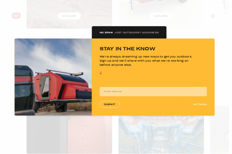Click the NO SPAM black banner
232x154 pixels.
[x=129, y=32]
